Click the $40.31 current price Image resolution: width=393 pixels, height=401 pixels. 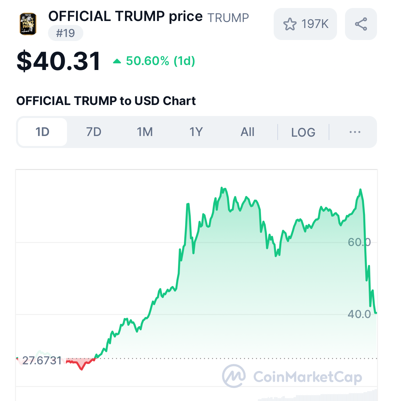point(59,61)
